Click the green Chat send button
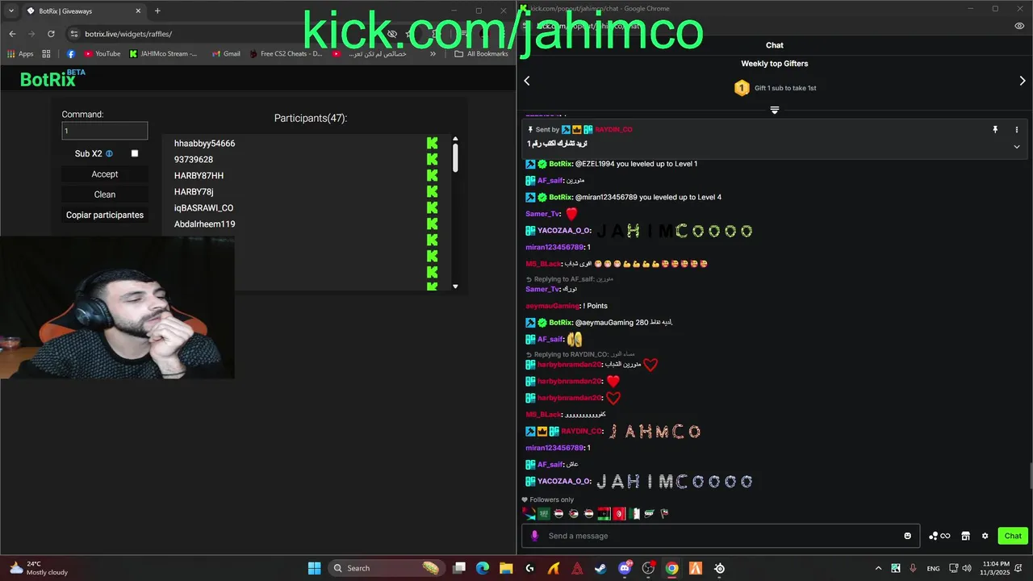This screenshot has height=581, width=1033. (x=1013, y=536)
